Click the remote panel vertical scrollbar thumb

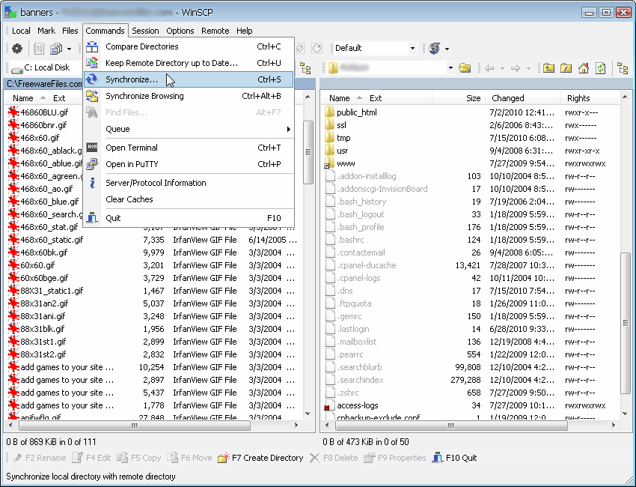click(x=625, y=323)
